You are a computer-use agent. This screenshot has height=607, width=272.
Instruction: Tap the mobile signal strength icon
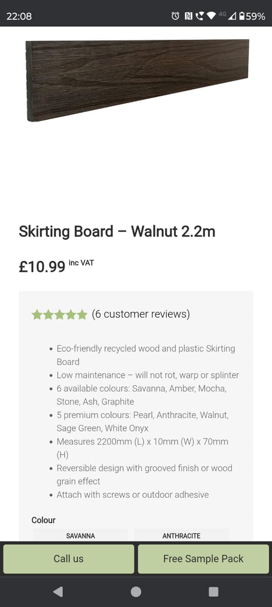coord(232,16)
